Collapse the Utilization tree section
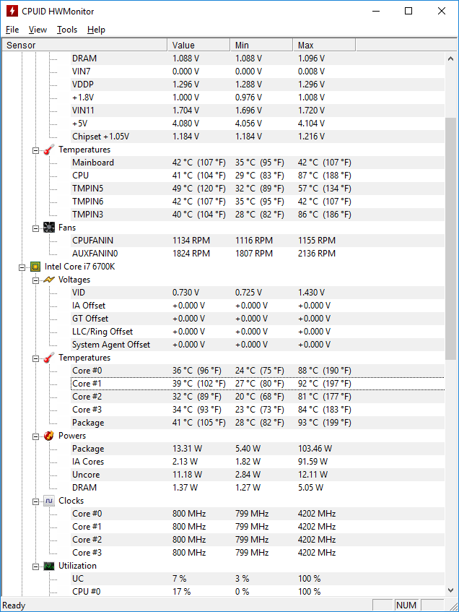This screenshot has height=612, width=459. tap(35, 566)
